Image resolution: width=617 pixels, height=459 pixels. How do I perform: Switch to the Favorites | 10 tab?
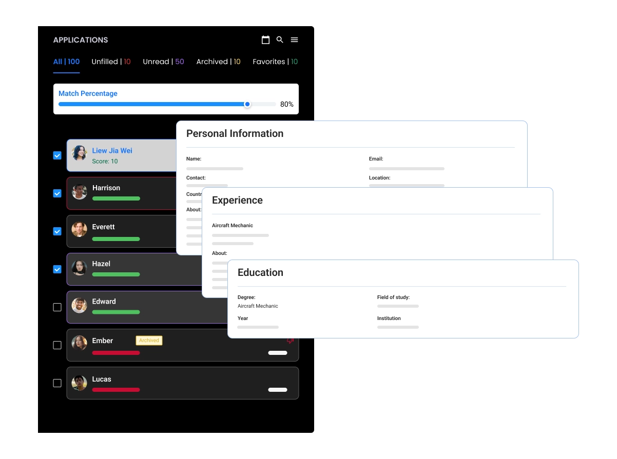[x=275, y=62]
